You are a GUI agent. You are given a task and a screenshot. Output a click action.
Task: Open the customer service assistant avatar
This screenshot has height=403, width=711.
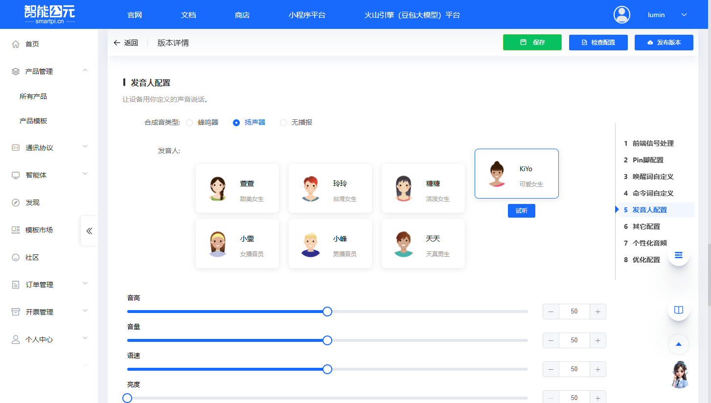click(x=680, y=375)
